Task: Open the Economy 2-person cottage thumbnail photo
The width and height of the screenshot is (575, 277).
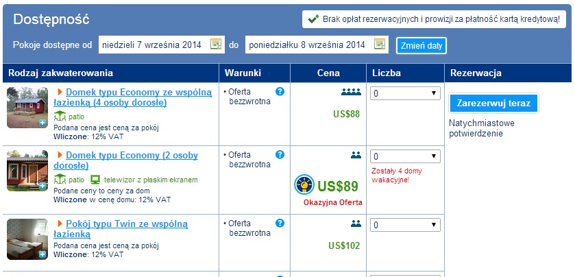Action: click(27, 171)
